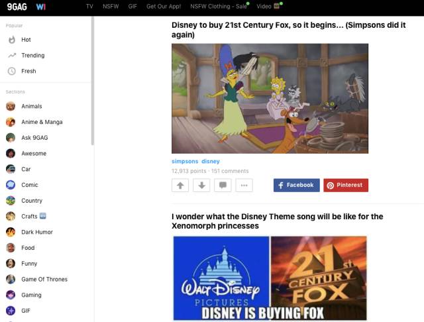Open the simpsons tag link

click(185, 161)
